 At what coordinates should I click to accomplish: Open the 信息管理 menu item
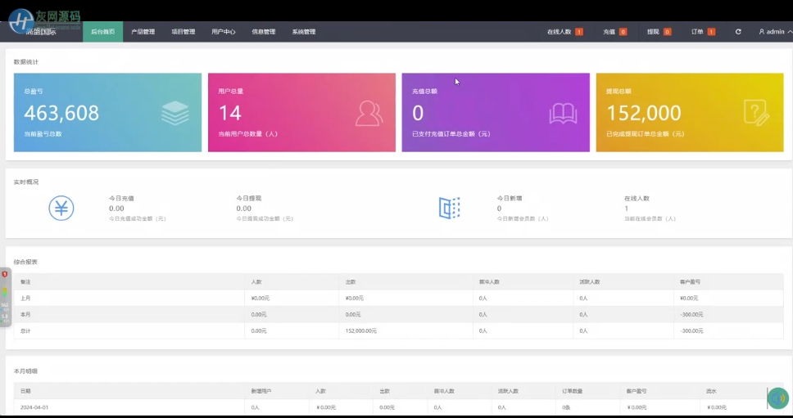tap(263, 32)
